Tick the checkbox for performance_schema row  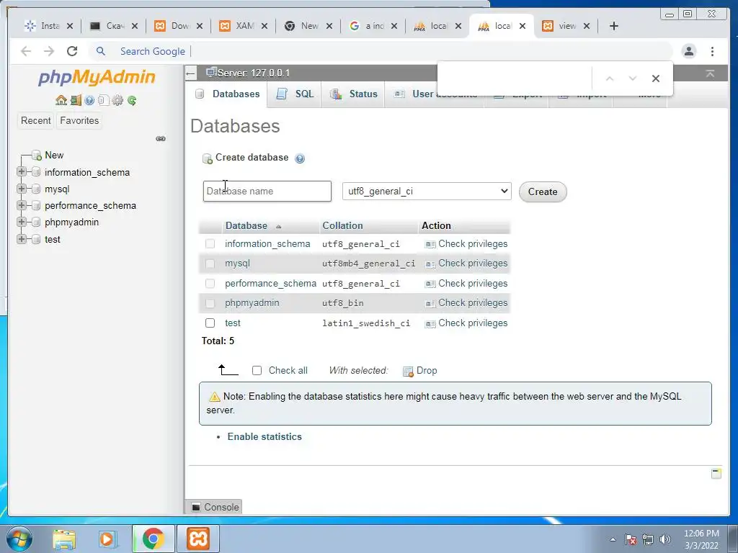click(x=210, y=284)
